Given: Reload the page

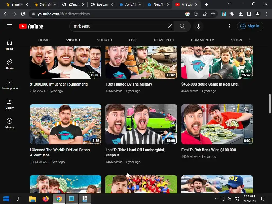Looking at the screenshot, I should (23, 14).
